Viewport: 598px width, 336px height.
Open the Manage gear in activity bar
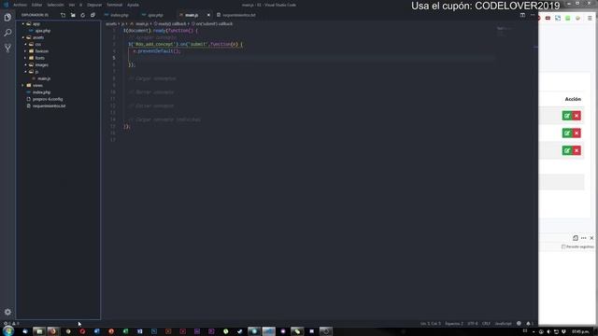click(x=7, y=312)
